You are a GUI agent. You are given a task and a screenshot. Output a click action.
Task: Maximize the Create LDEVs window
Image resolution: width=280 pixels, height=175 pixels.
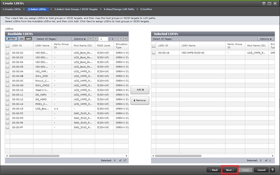click(x=269, y=4)
